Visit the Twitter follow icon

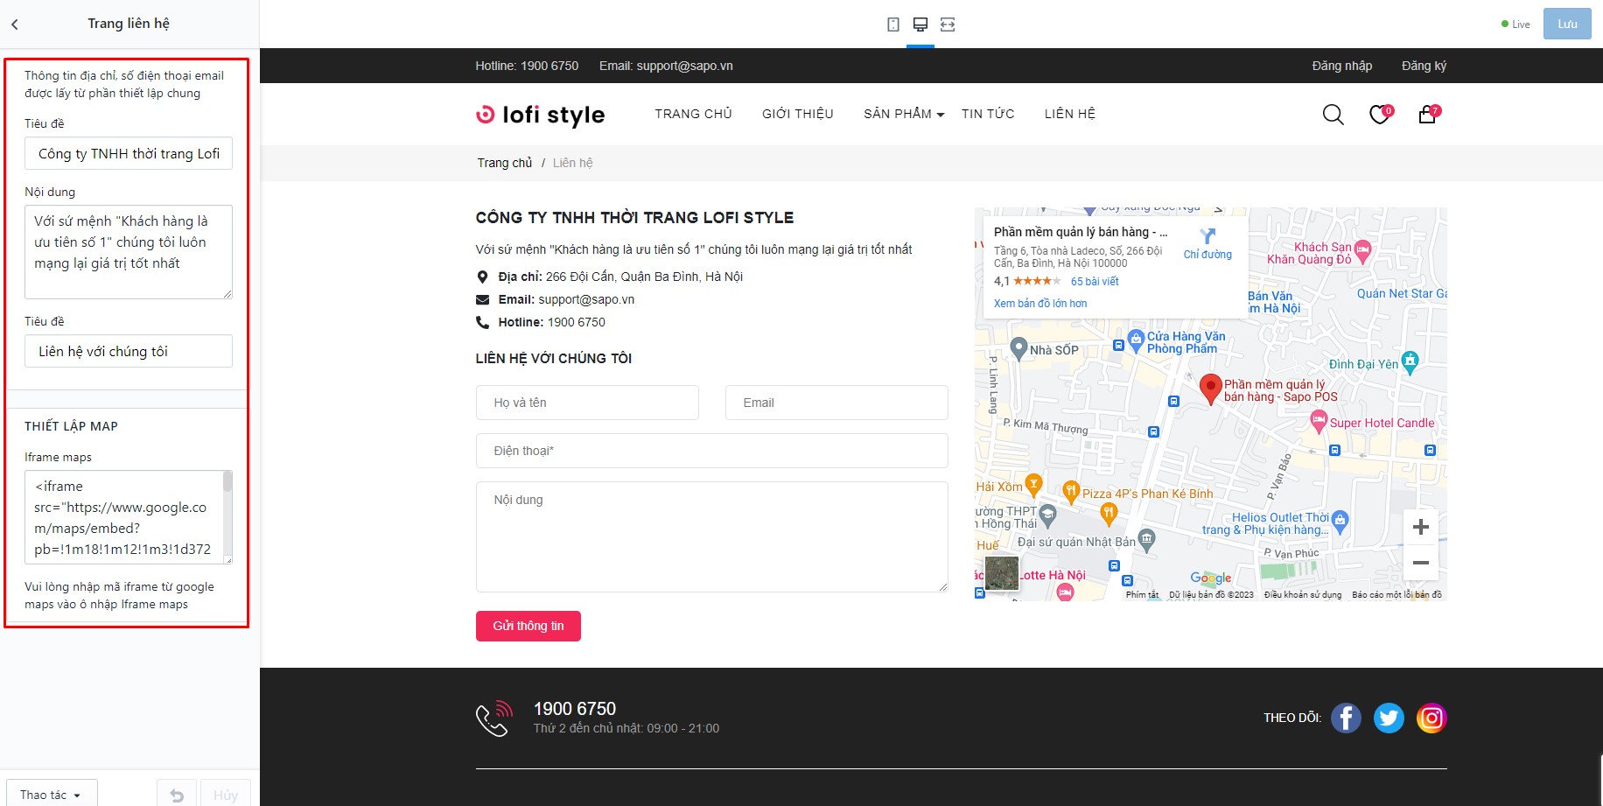[x=1389, y=718]
